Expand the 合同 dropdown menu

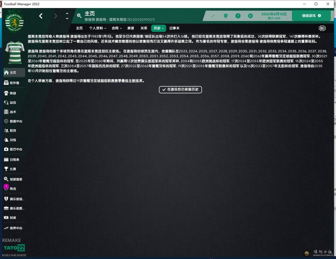[x=117, y=28]
